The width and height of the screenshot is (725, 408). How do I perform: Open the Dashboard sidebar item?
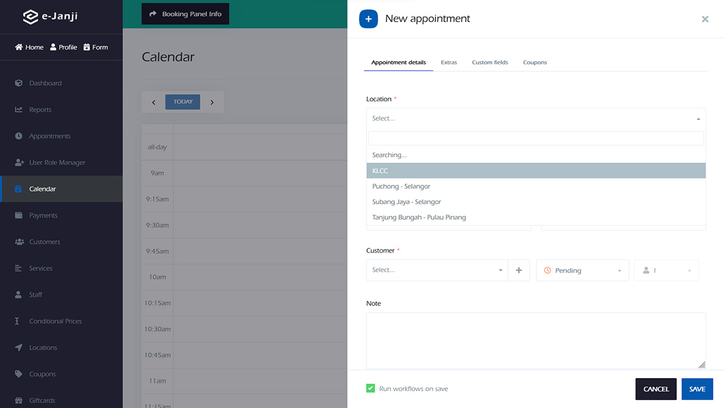[x=61, y=83]
